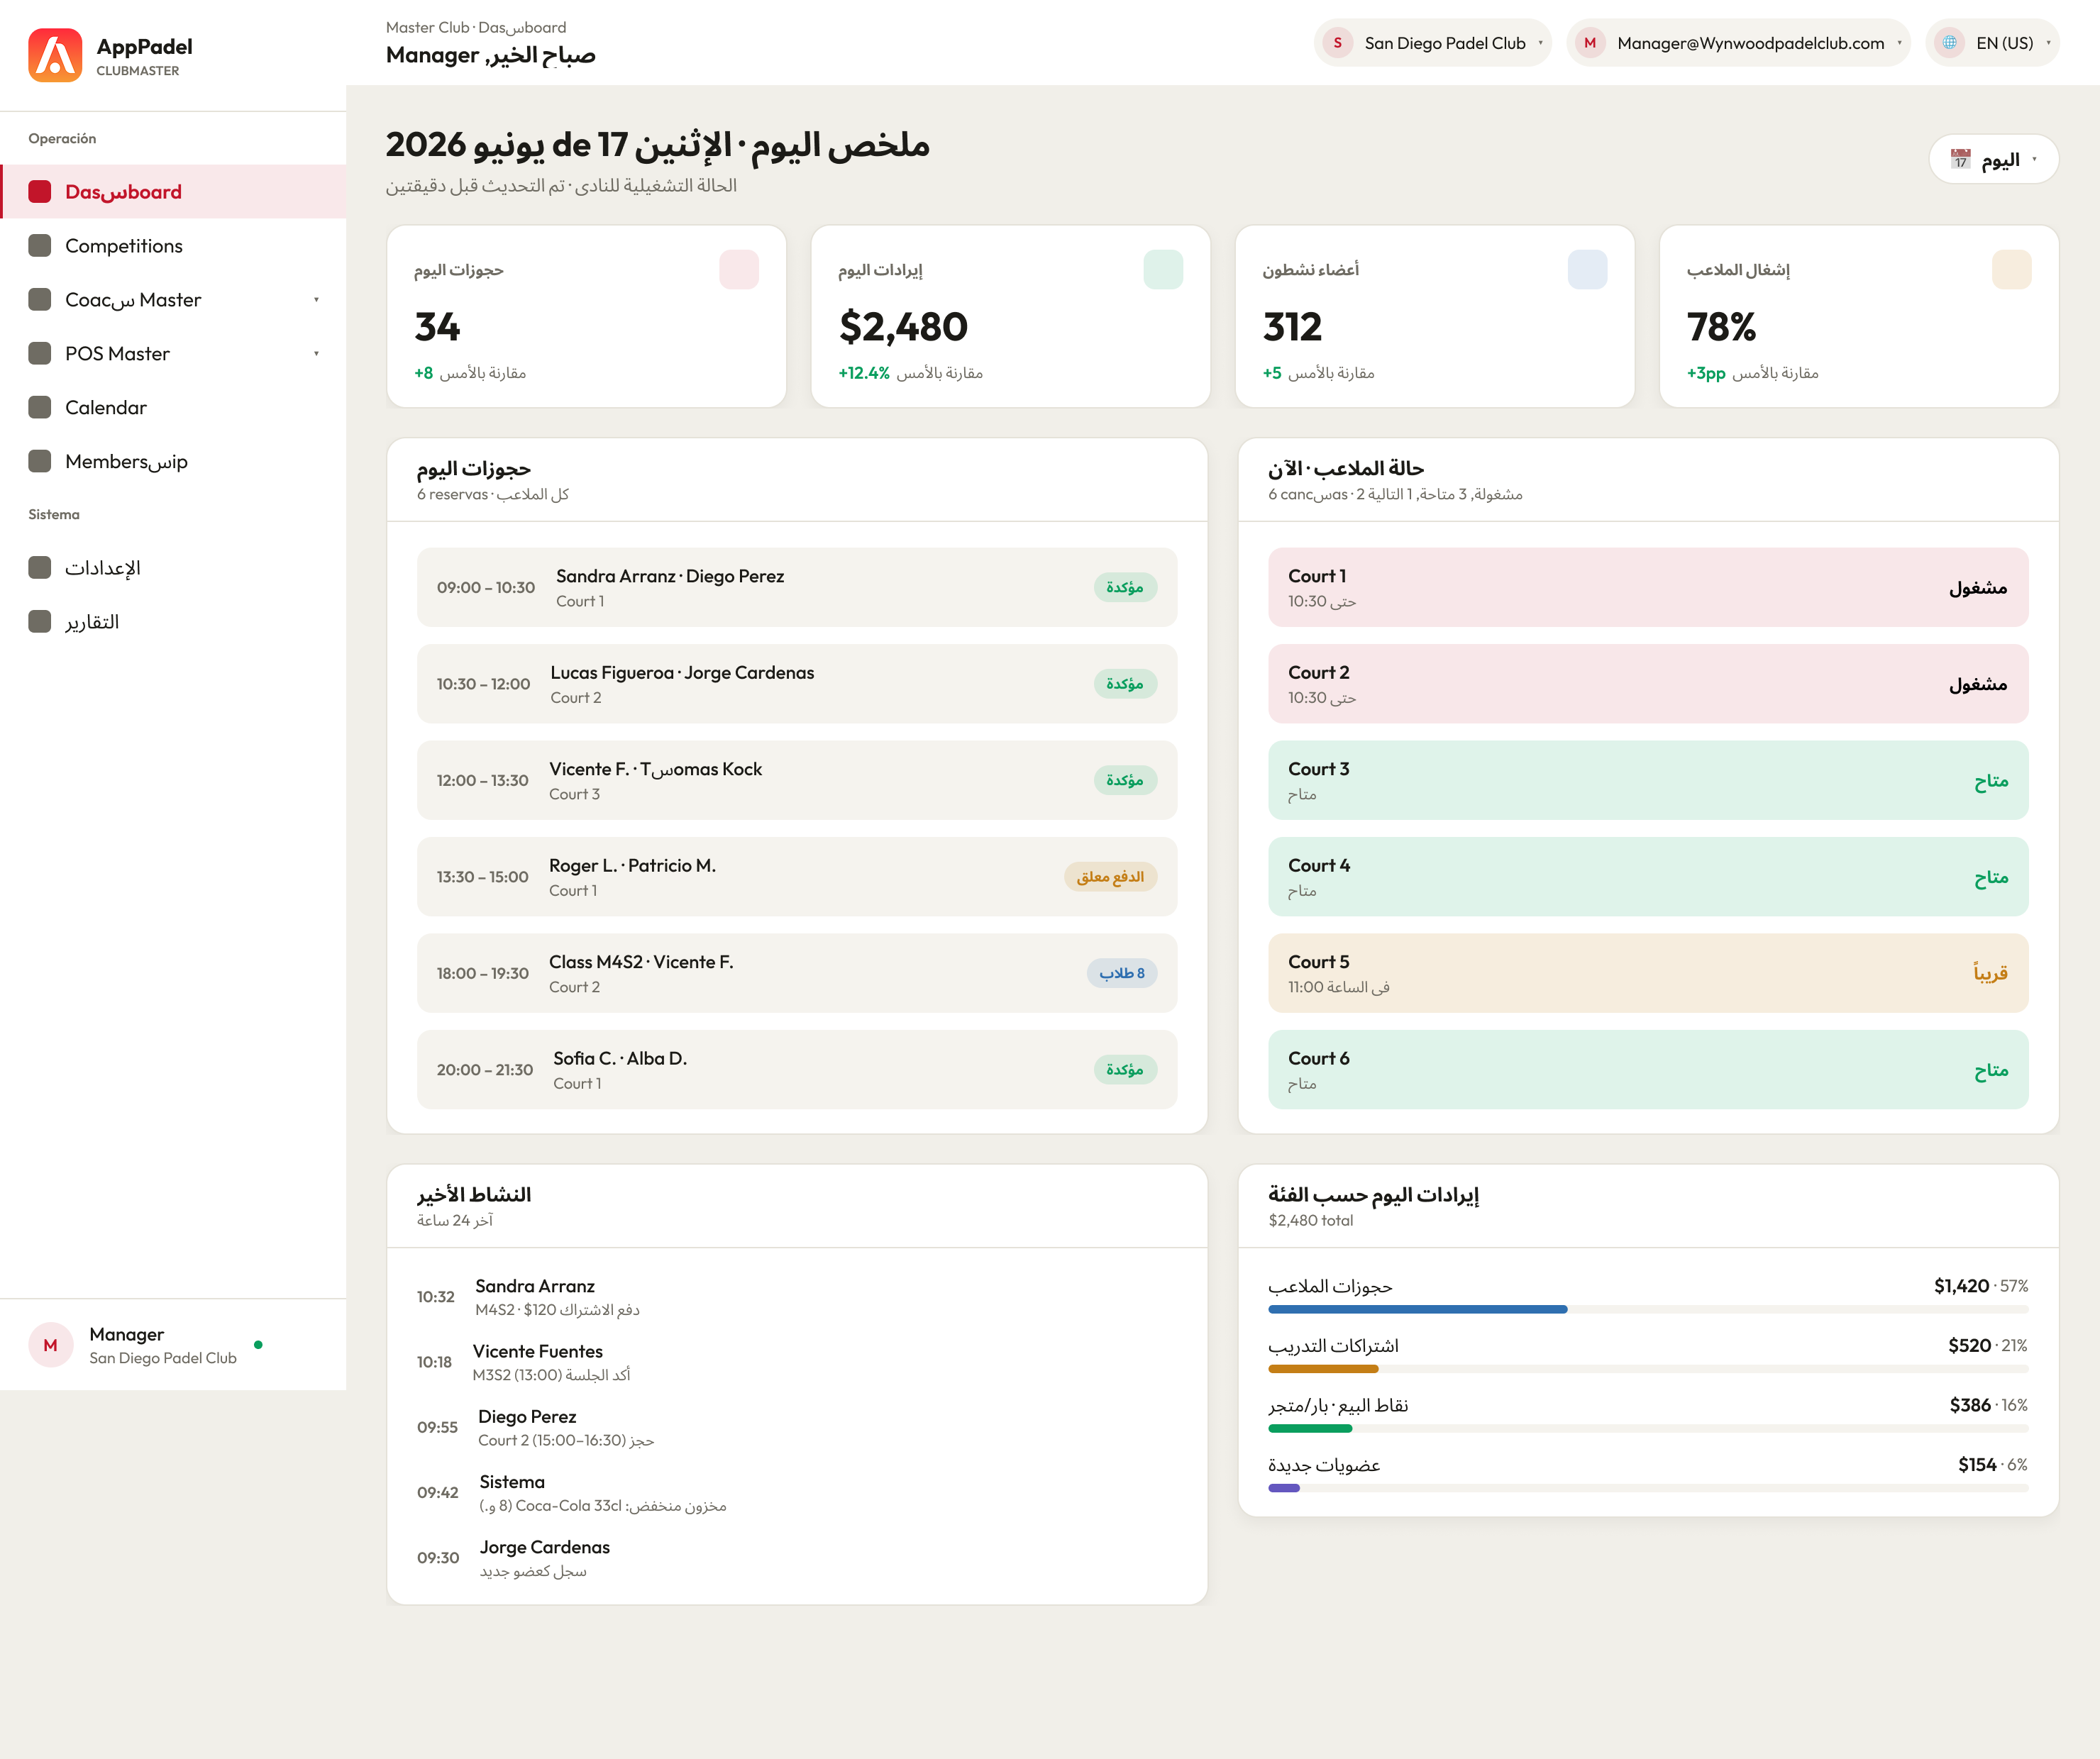Click the 34 bookings today value
The height and width of the screenshot is (1759, 2100).
pyautogui.click(x=437, y=327)
